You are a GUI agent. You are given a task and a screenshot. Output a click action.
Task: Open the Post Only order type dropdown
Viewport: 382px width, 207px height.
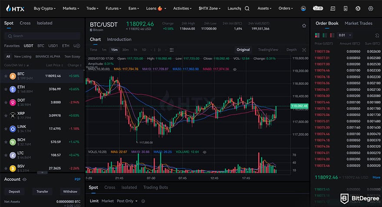(x=127, y=201)
